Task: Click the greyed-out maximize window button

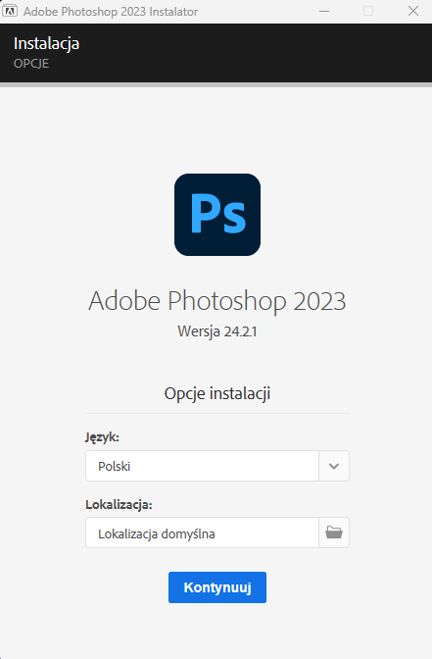Action: 368,11
